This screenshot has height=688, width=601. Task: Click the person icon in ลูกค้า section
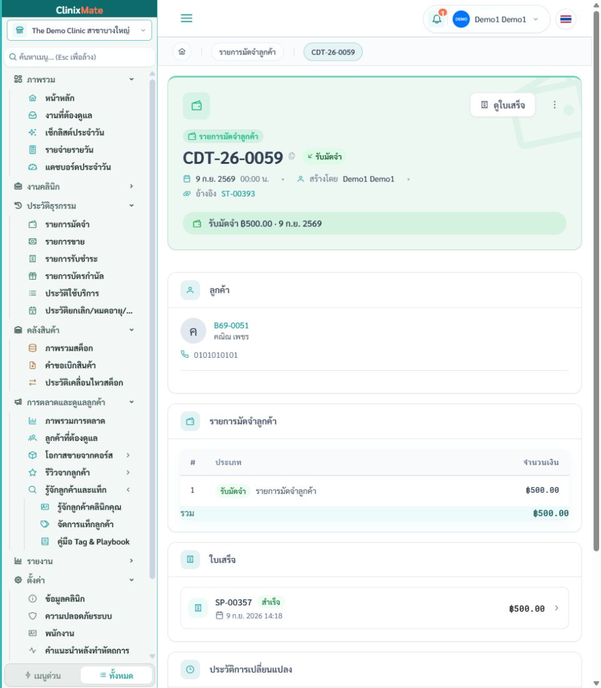[190, 290]
